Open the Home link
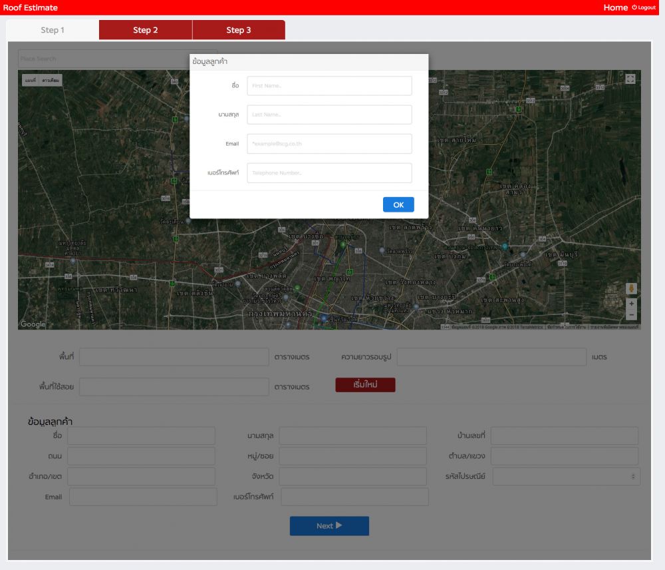Viewport: 665px width, 570px height. pyautogui.click(x=615, y=7)
